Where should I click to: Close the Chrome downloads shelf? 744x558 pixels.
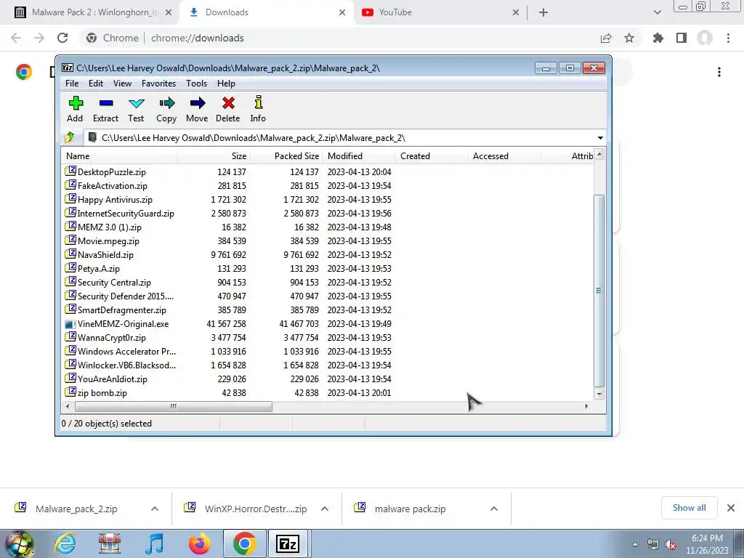(731, 508)
